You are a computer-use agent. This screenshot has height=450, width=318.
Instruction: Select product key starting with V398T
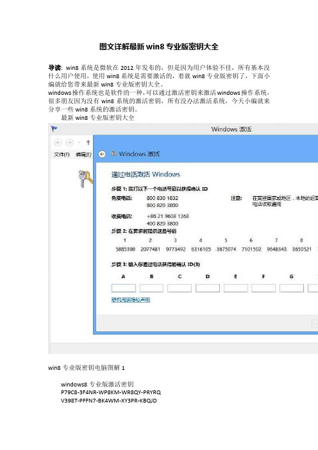coord(109,401)
